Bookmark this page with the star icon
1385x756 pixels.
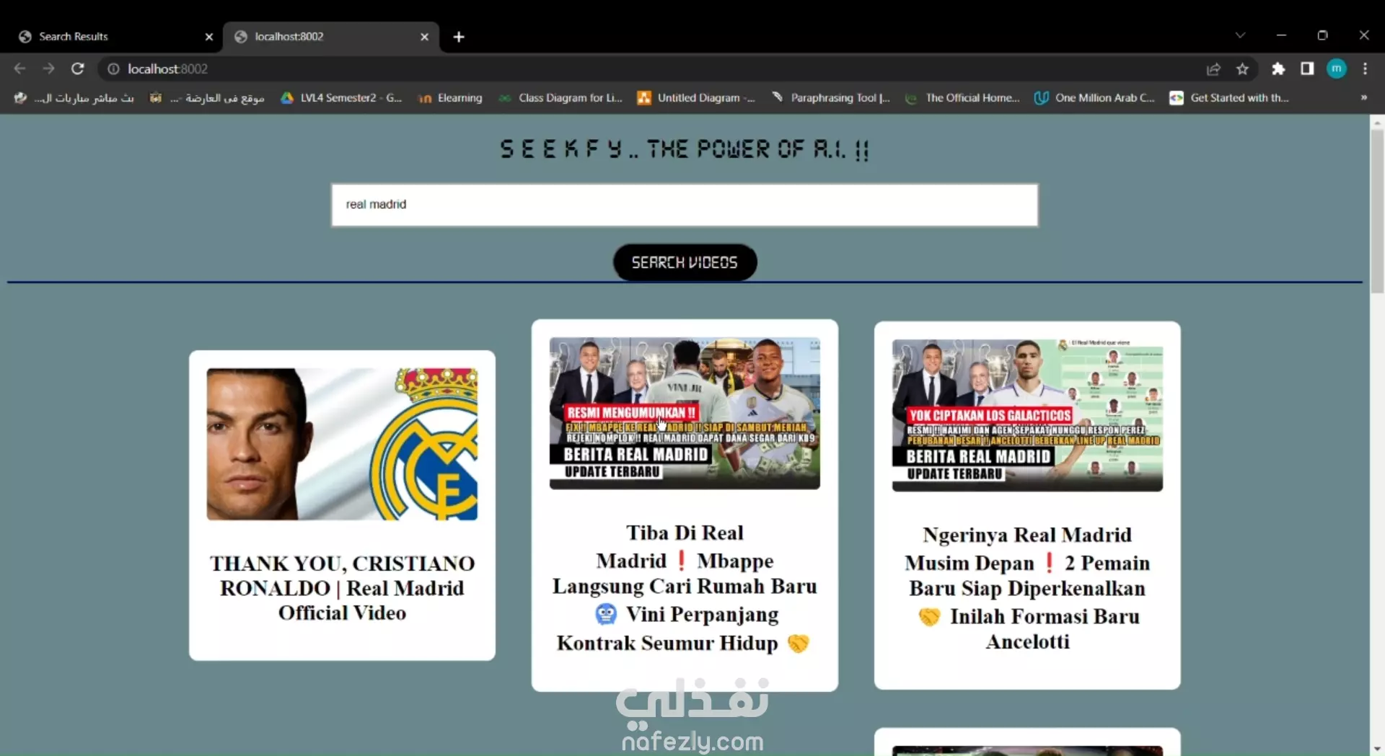(x=1242, y=68)
